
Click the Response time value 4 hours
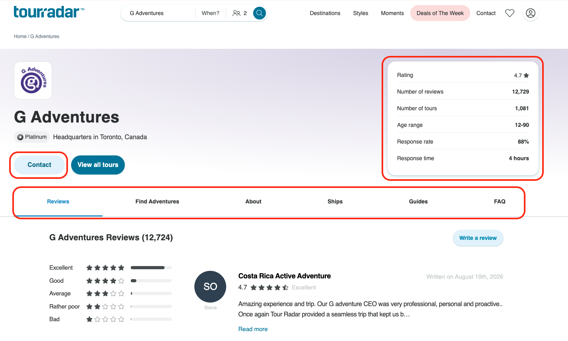point(519,158)
